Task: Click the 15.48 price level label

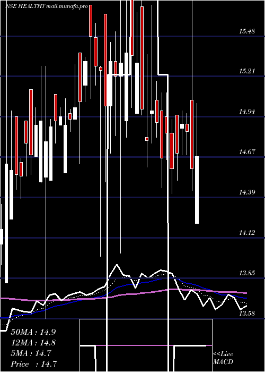Action: (247, 31)
